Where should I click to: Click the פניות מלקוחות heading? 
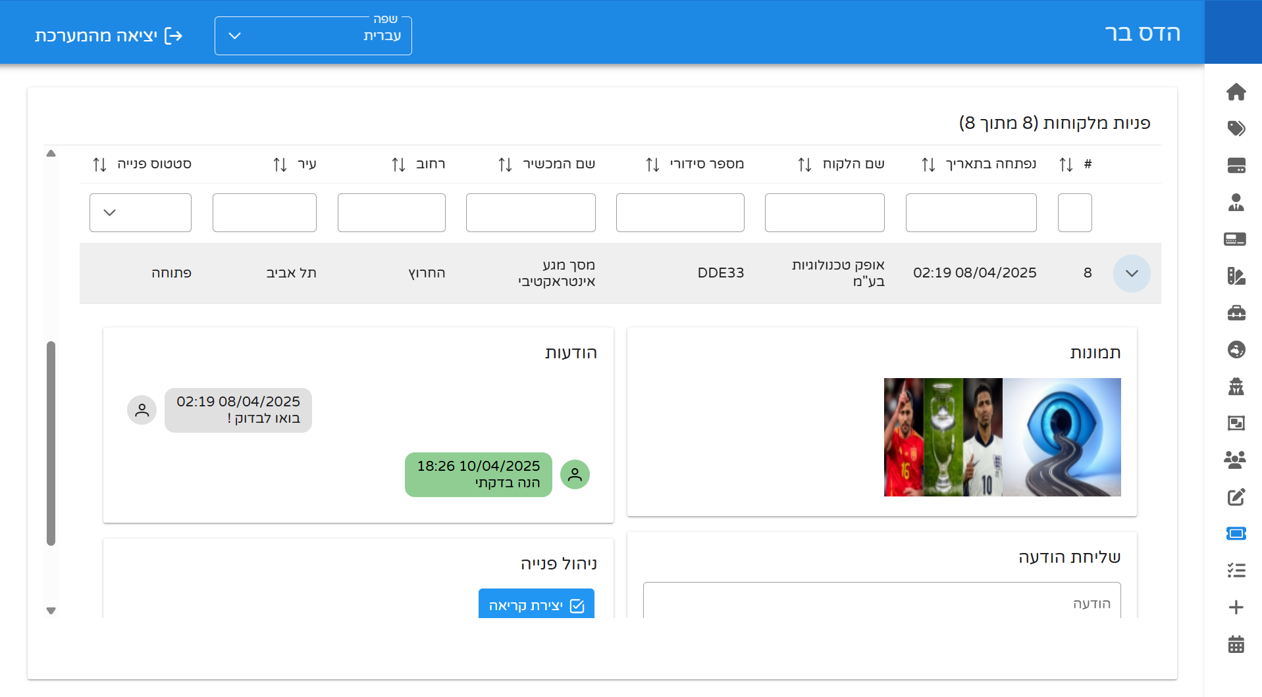click(x=1055, y=123)
